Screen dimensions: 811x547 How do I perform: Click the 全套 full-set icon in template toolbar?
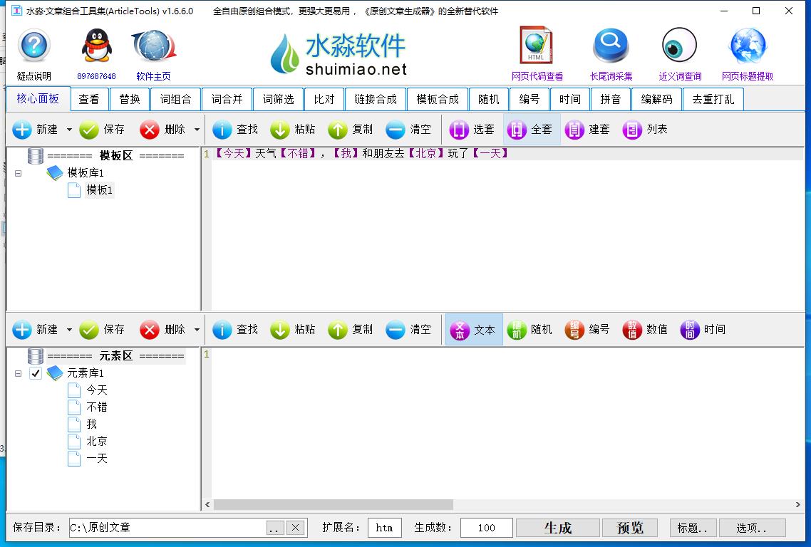531,129
